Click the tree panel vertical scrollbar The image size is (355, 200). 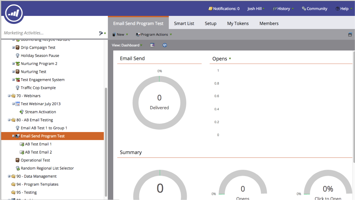pos(106,141)
